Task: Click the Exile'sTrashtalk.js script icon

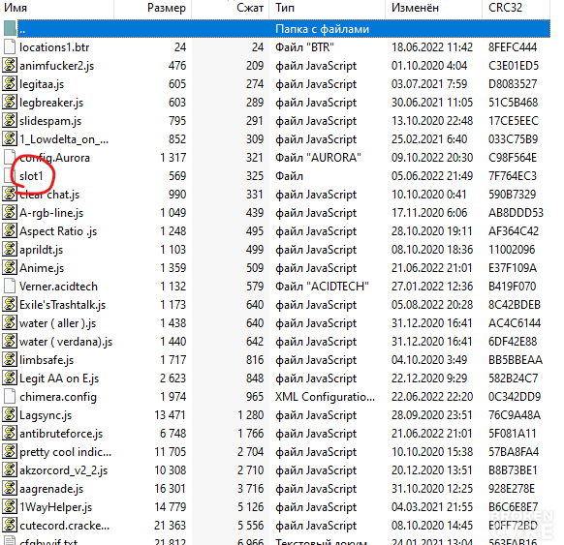Action: 10,305
